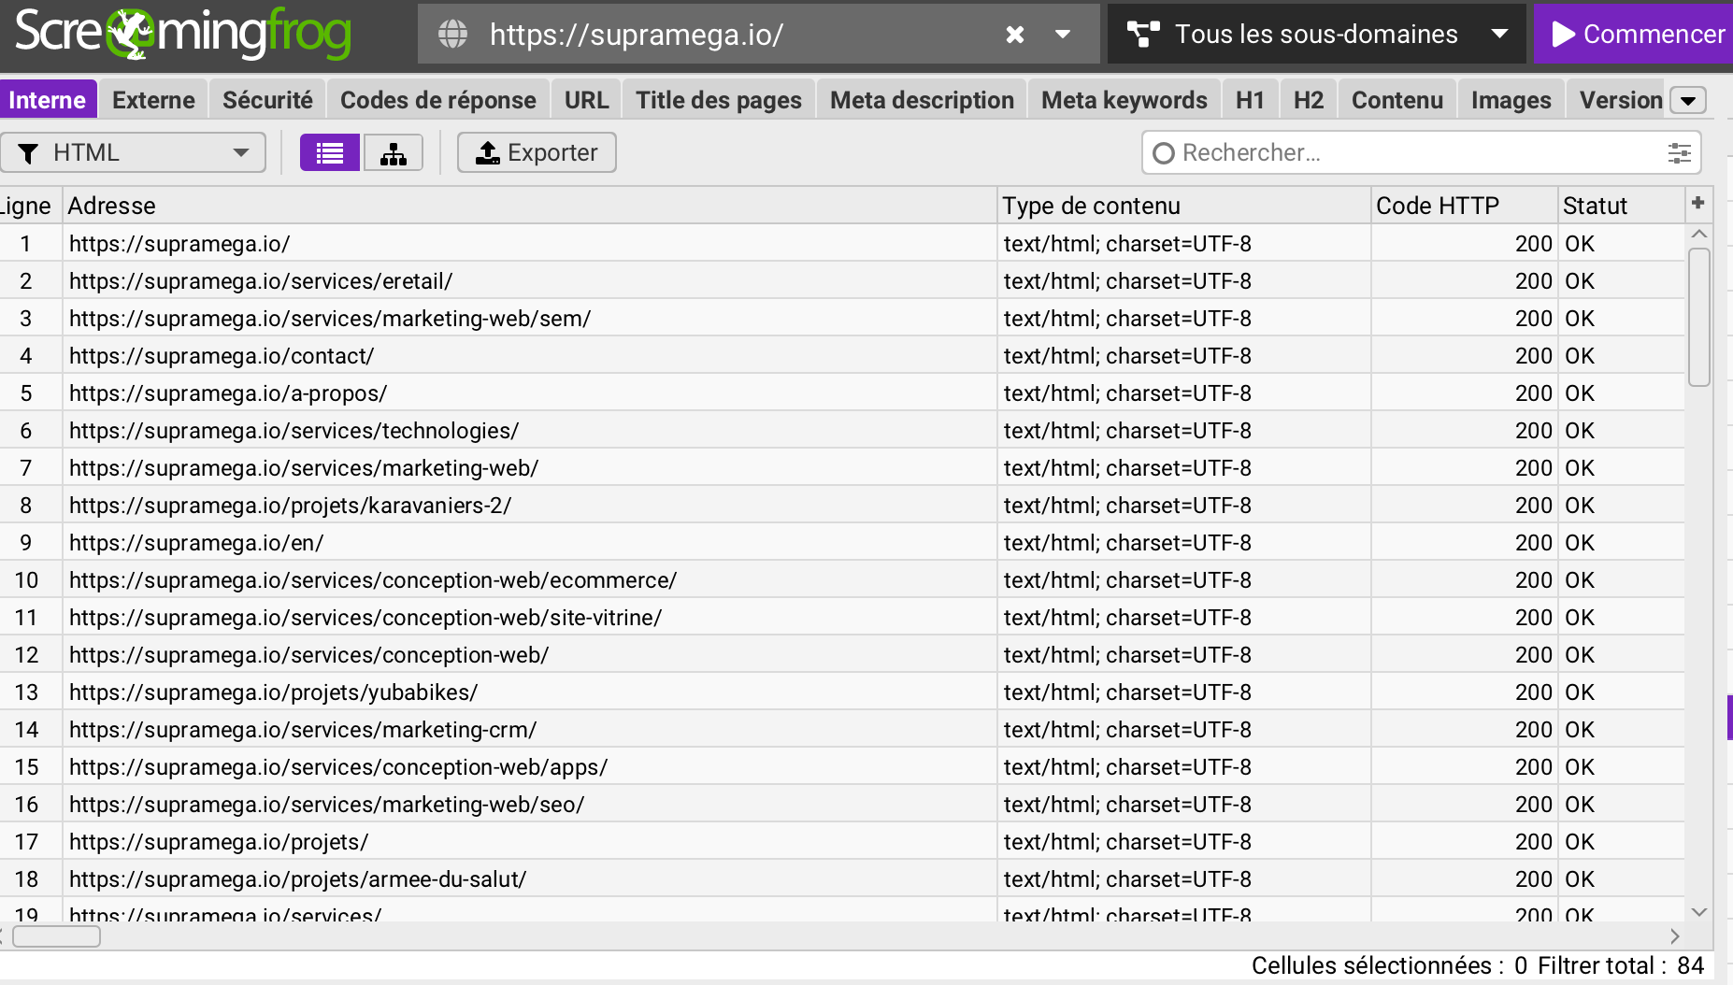Select the marketing-web/sem/ URL row
The image size is (1733, 985).
point(841,318)
